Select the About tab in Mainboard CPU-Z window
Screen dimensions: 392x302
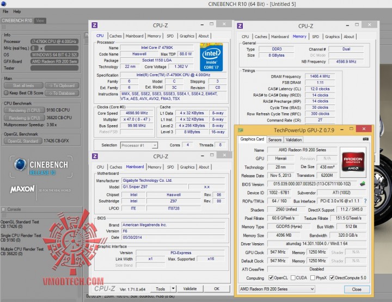click(x=204, y=167)
